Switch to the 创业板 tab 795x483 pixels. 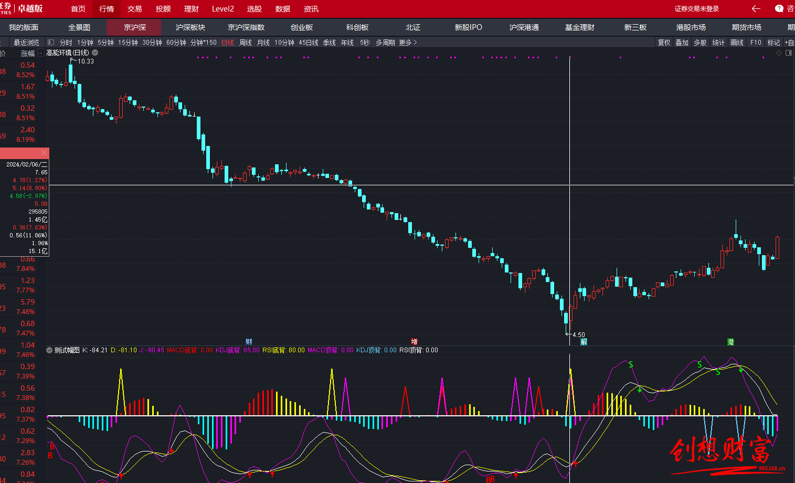[x=302, y=27]
